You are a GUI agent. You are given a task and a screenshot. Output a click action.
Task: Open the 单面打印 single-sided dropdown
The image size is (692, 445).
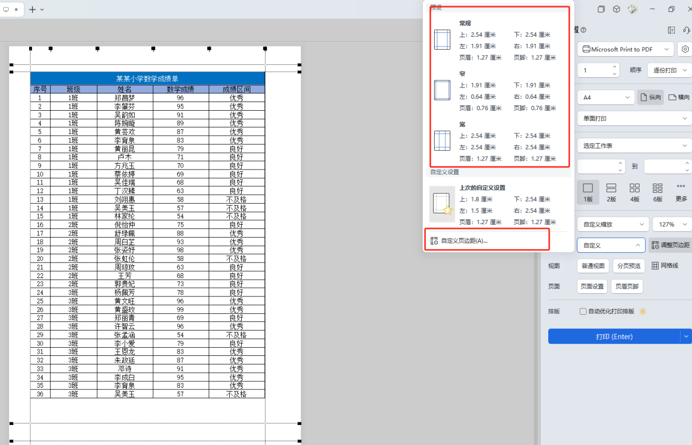pos(634,118)
